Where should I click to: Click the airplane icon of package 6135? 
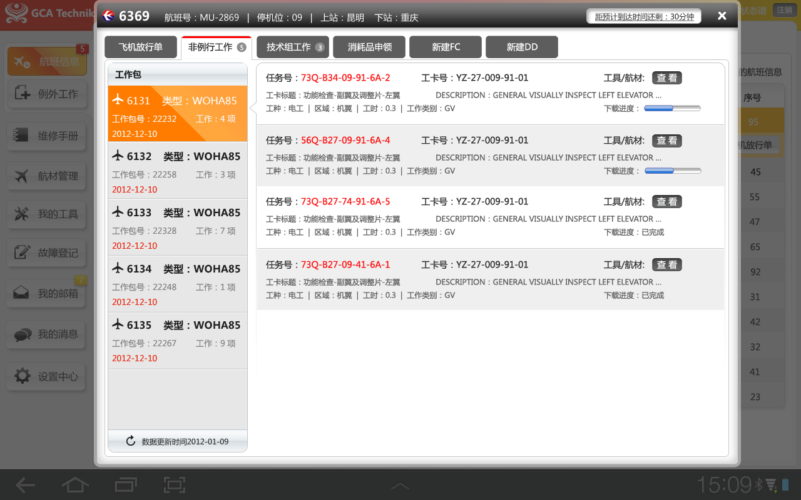[118, 324]
